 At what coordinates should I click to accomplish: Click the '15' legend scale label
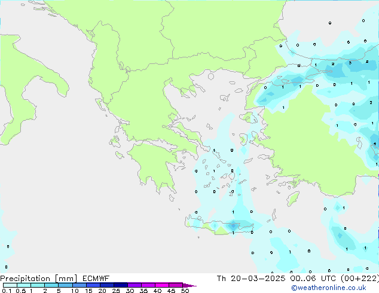click(x=88, y=291)
